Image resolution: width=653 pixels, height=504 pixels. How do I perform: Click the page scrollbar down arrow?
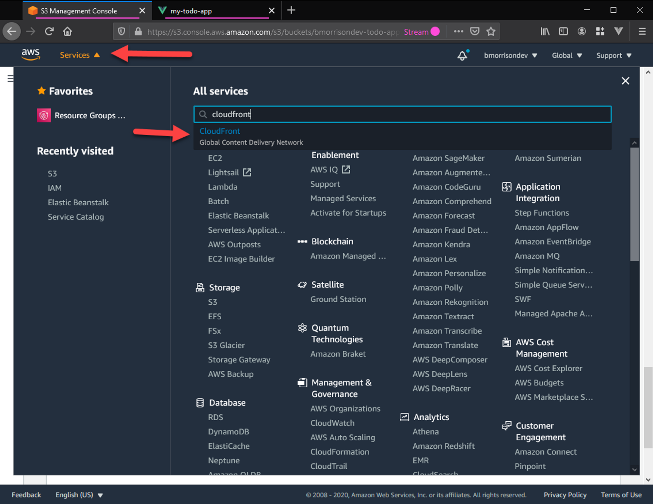pyautogui.click(x=648, y=480)
